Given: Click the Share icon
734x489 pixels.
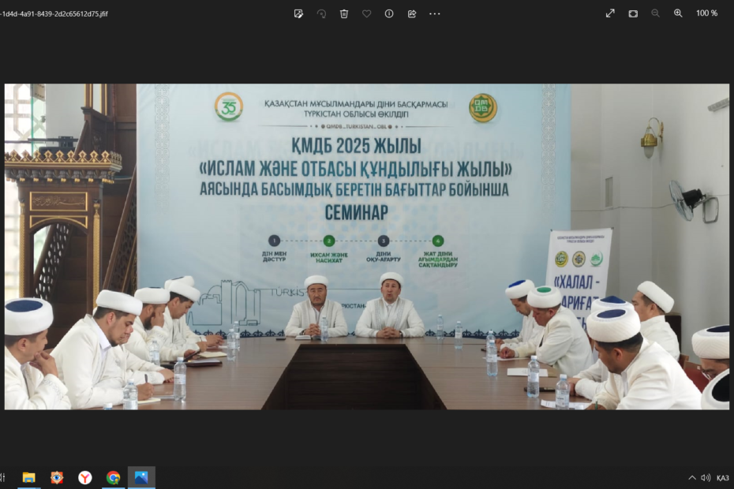Looking at the screenshot, I should pos(412,13).
